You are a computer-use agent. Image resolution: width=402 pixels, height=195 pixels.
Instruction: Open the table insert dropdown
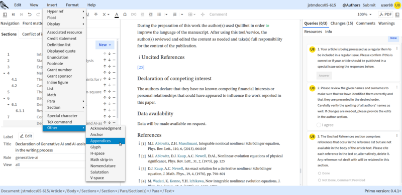(192, 15)
